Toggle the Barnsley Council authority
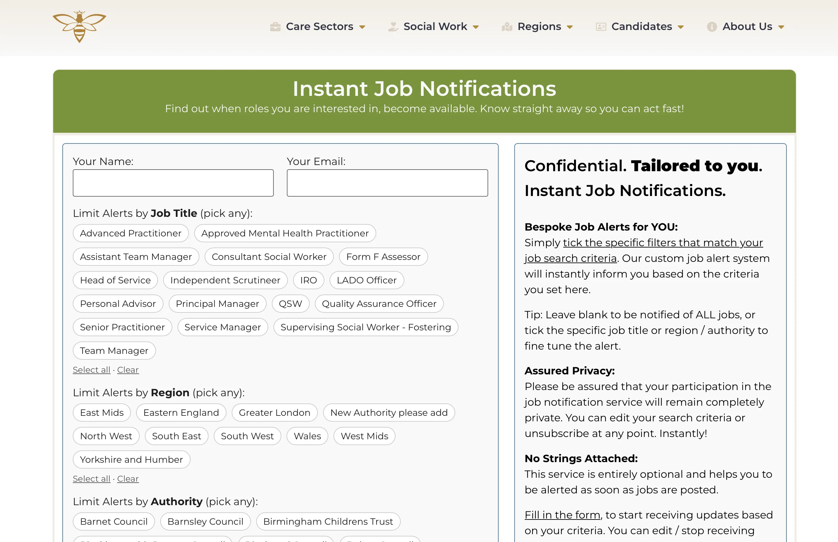 (x=205, y=521)
